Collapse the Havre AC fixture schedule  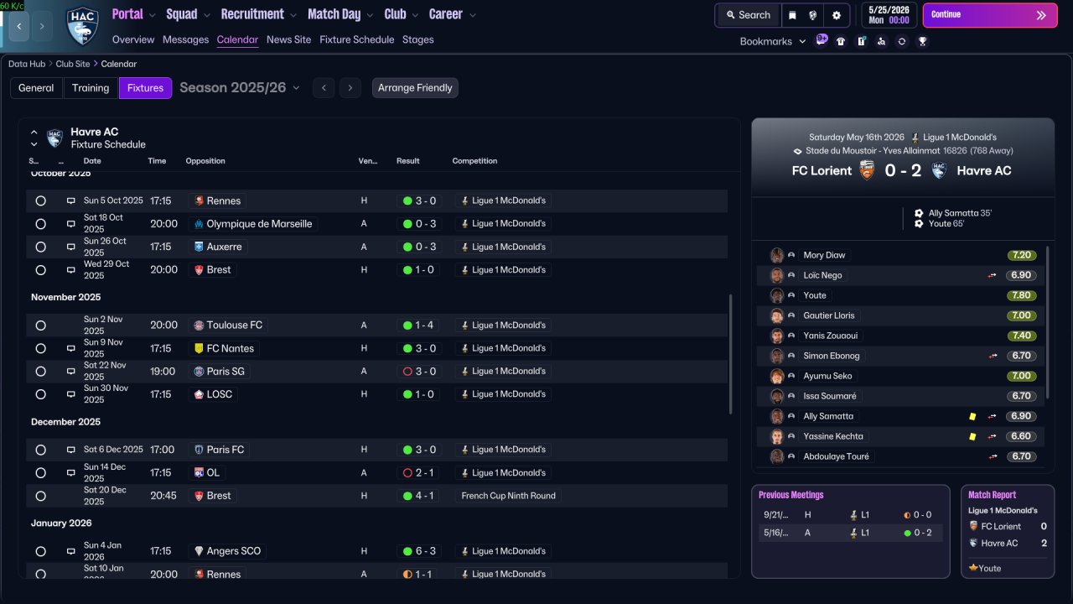tap(34, 132)
